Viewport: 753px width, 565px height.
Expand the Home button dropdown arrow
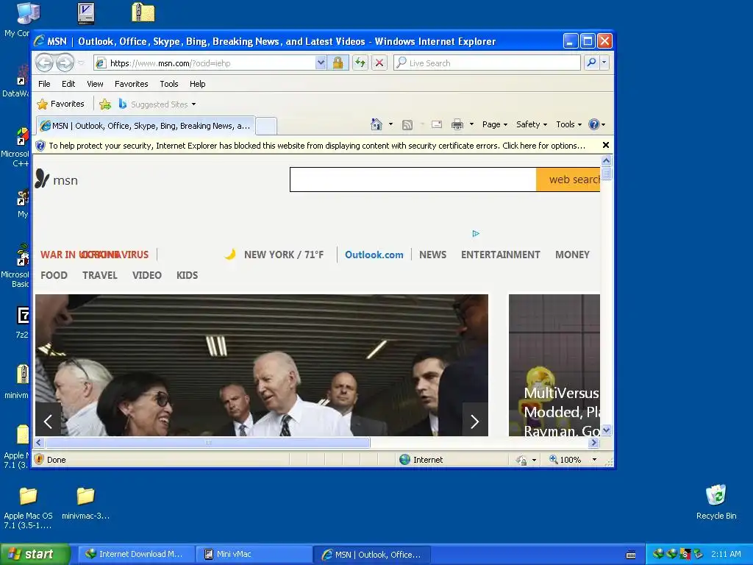(390, 124)
